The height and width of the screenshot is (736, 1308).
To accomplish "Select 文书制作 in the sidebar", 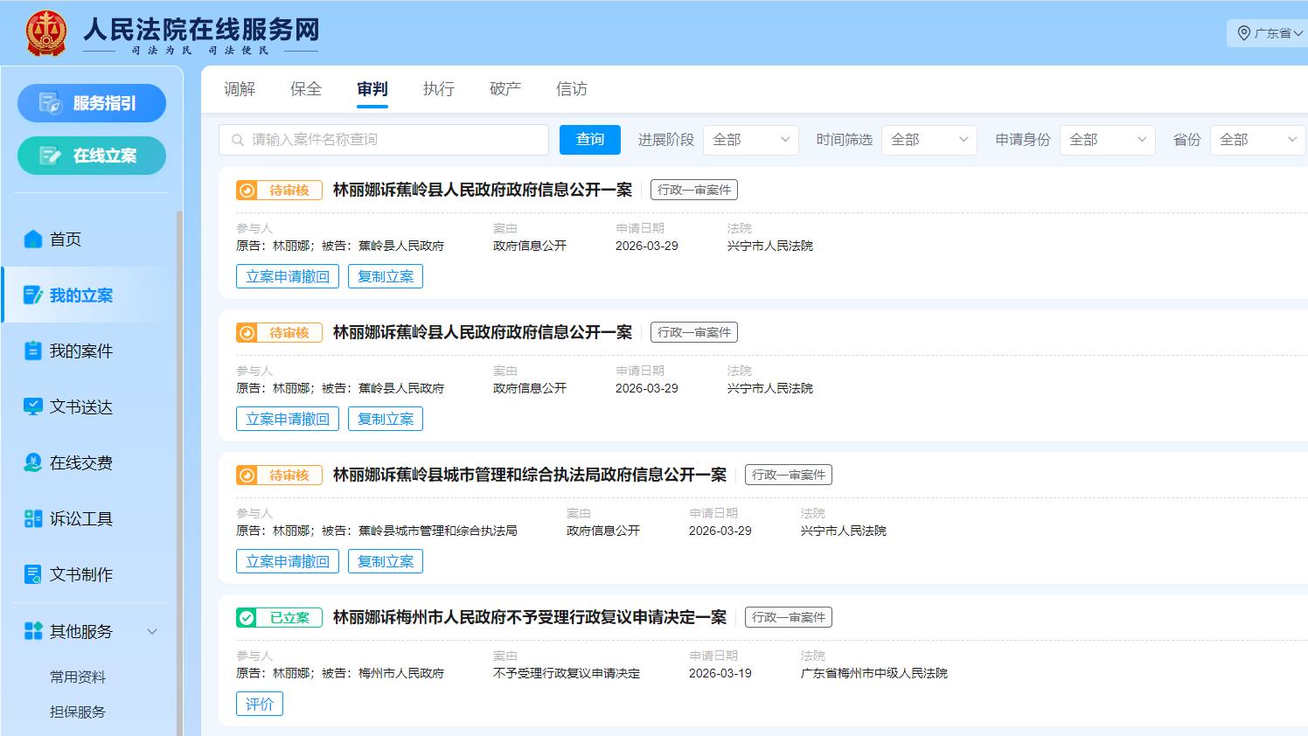I will click(x=76, y=574).
